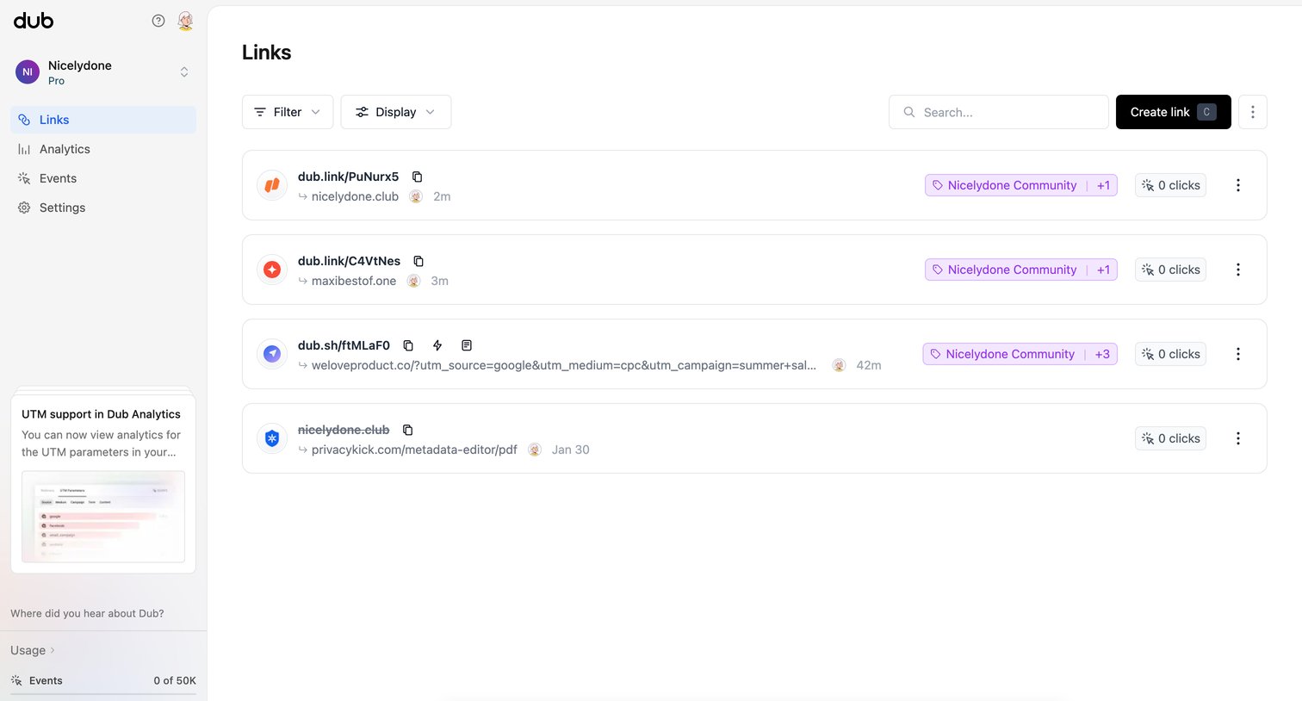
Task: Click the 42m timestamp on ftMLaF0 row
Action: point(869,365)
